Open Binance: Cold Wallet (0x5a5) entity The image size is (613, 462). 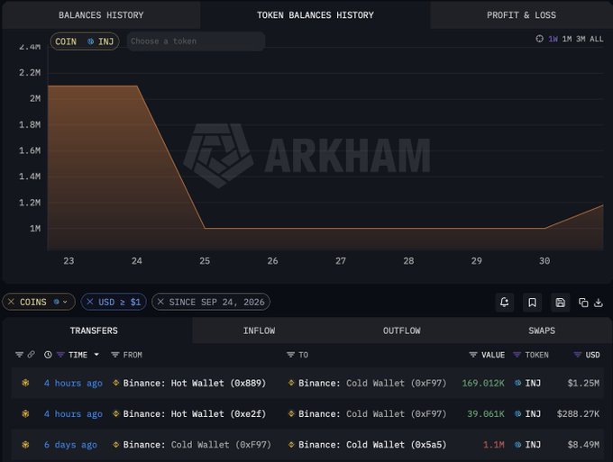(372, 445)
